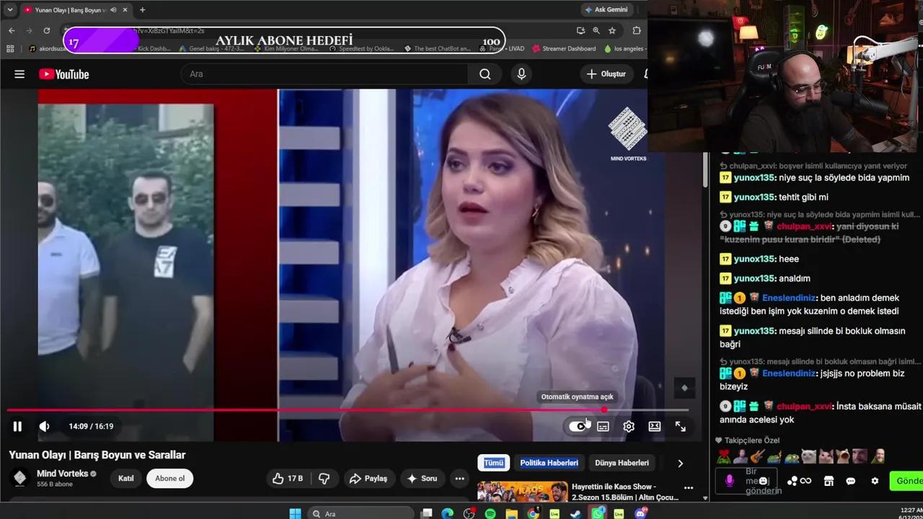
Task: Open the 'Hayrettin ile Kaos Show' video thumbnail
Action: click(523, 492)
